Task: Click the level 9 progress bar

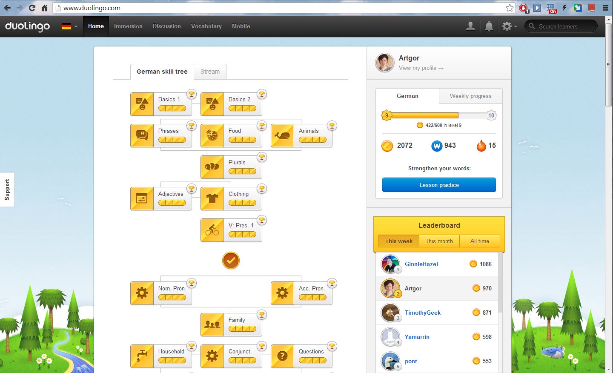Action: pyautogui.click(x=438, y=115)
